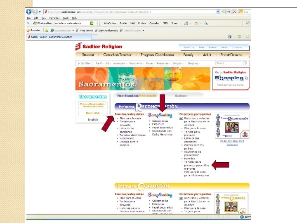The image size is (297, 223).
Task: Click the Adult audience link
Action: coord(207,55)
